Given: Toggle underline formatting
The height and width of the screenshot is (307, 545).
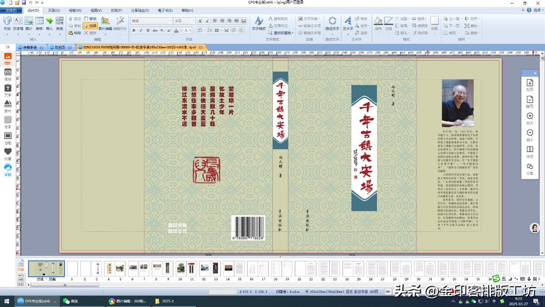Looking at the screenshot, I should (x=147, y=30).
